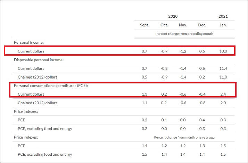
Task: Select the Jan. column header
Action: click(223, 25)
